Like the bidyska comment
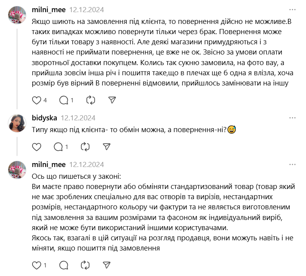Image resolution: width=306 pixels, height=276 pixels. point(36,147)
